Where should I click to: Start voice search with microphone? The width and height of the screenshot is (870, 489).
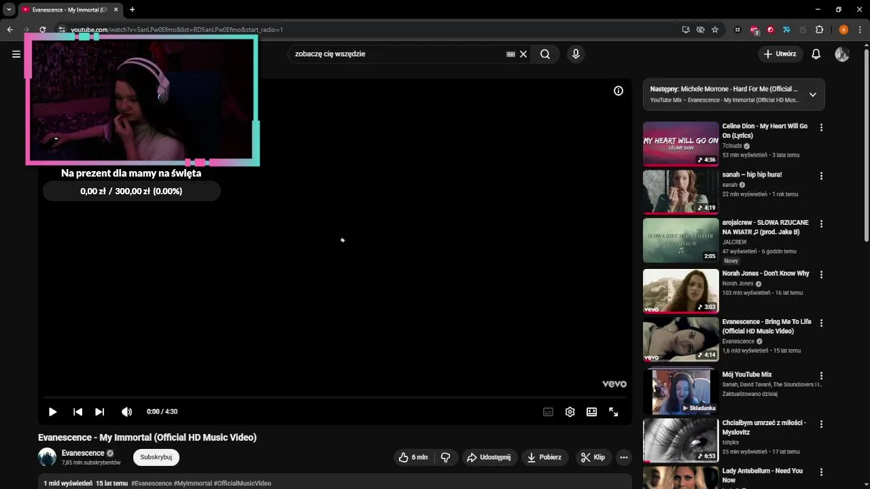(576, 54)
